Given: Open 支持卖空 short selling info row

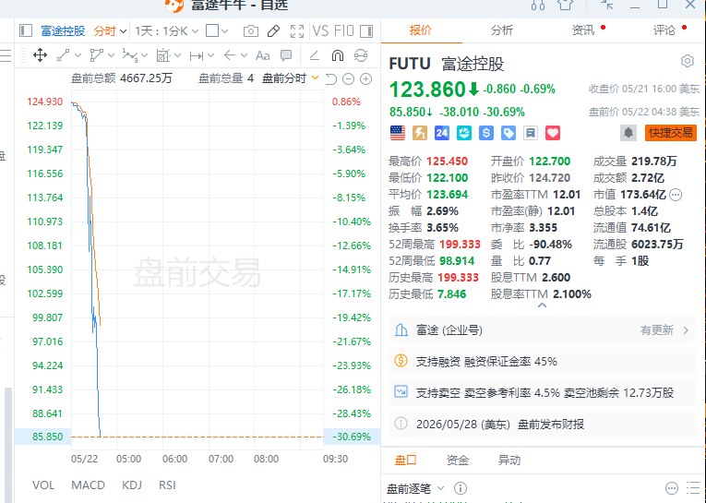Looking at the screenshot, I should (542, 392).
